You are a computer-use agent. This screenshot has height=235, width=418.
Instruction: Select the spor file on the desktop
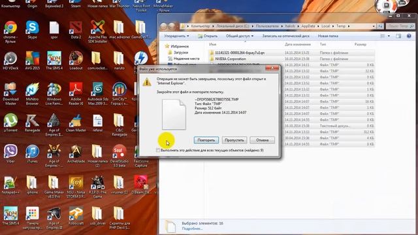pos(54,30)
